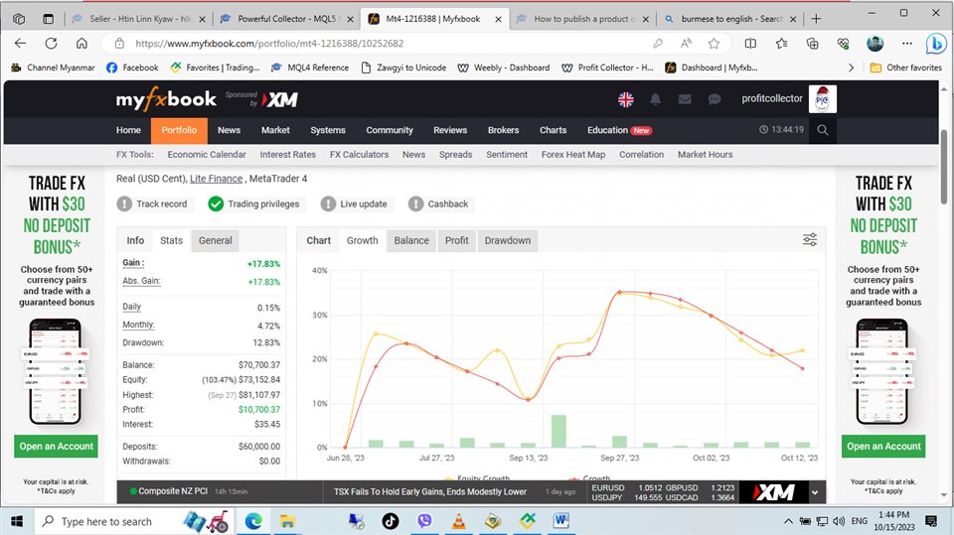
Task: Open File Explorer from taskbar
Action: (287, 521)
